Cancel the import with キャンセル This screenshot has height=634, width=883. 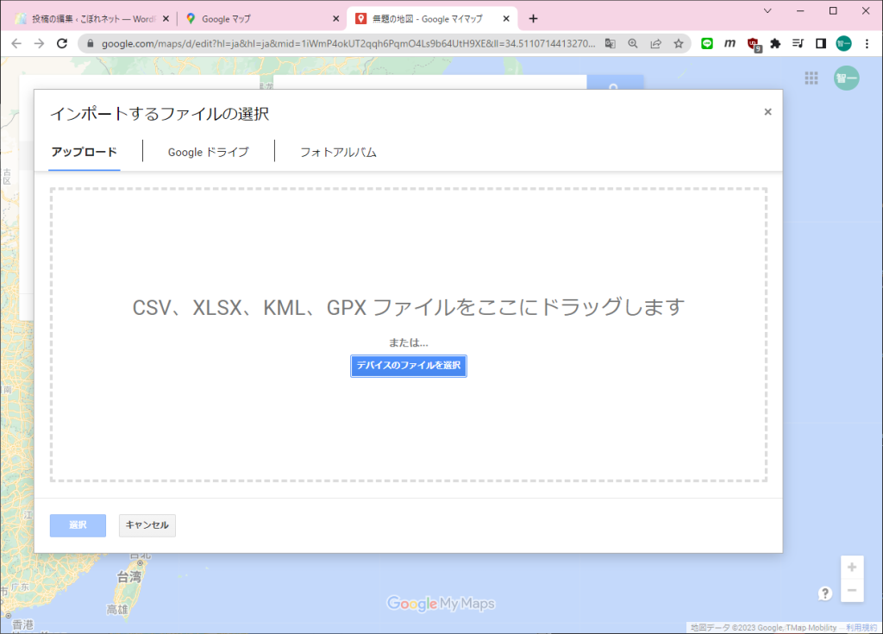pyautogui.click(x=147, y=525)
